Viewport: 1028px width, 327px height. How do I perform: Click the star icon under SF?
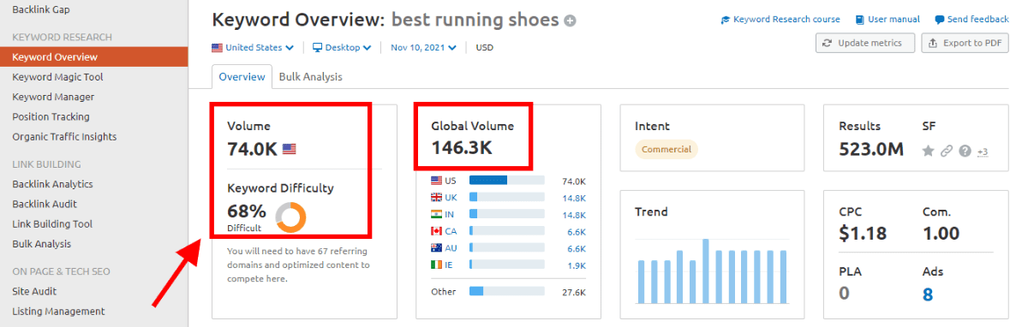click(x=928, y=151)
